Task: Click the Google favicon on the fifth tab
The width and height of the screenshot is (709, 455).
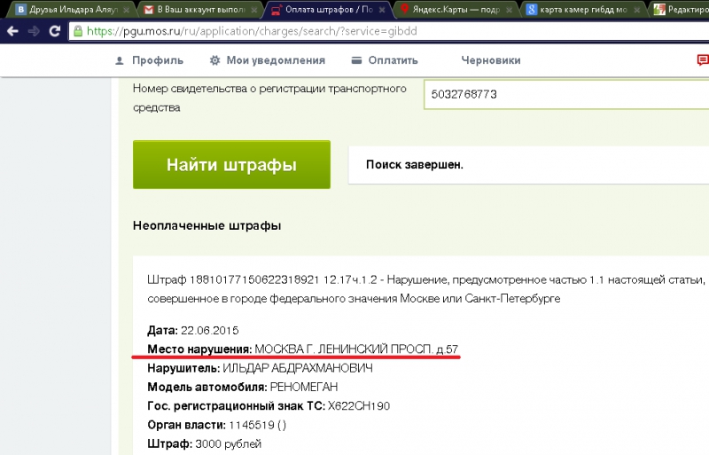Action: click(x=532, y=10)
